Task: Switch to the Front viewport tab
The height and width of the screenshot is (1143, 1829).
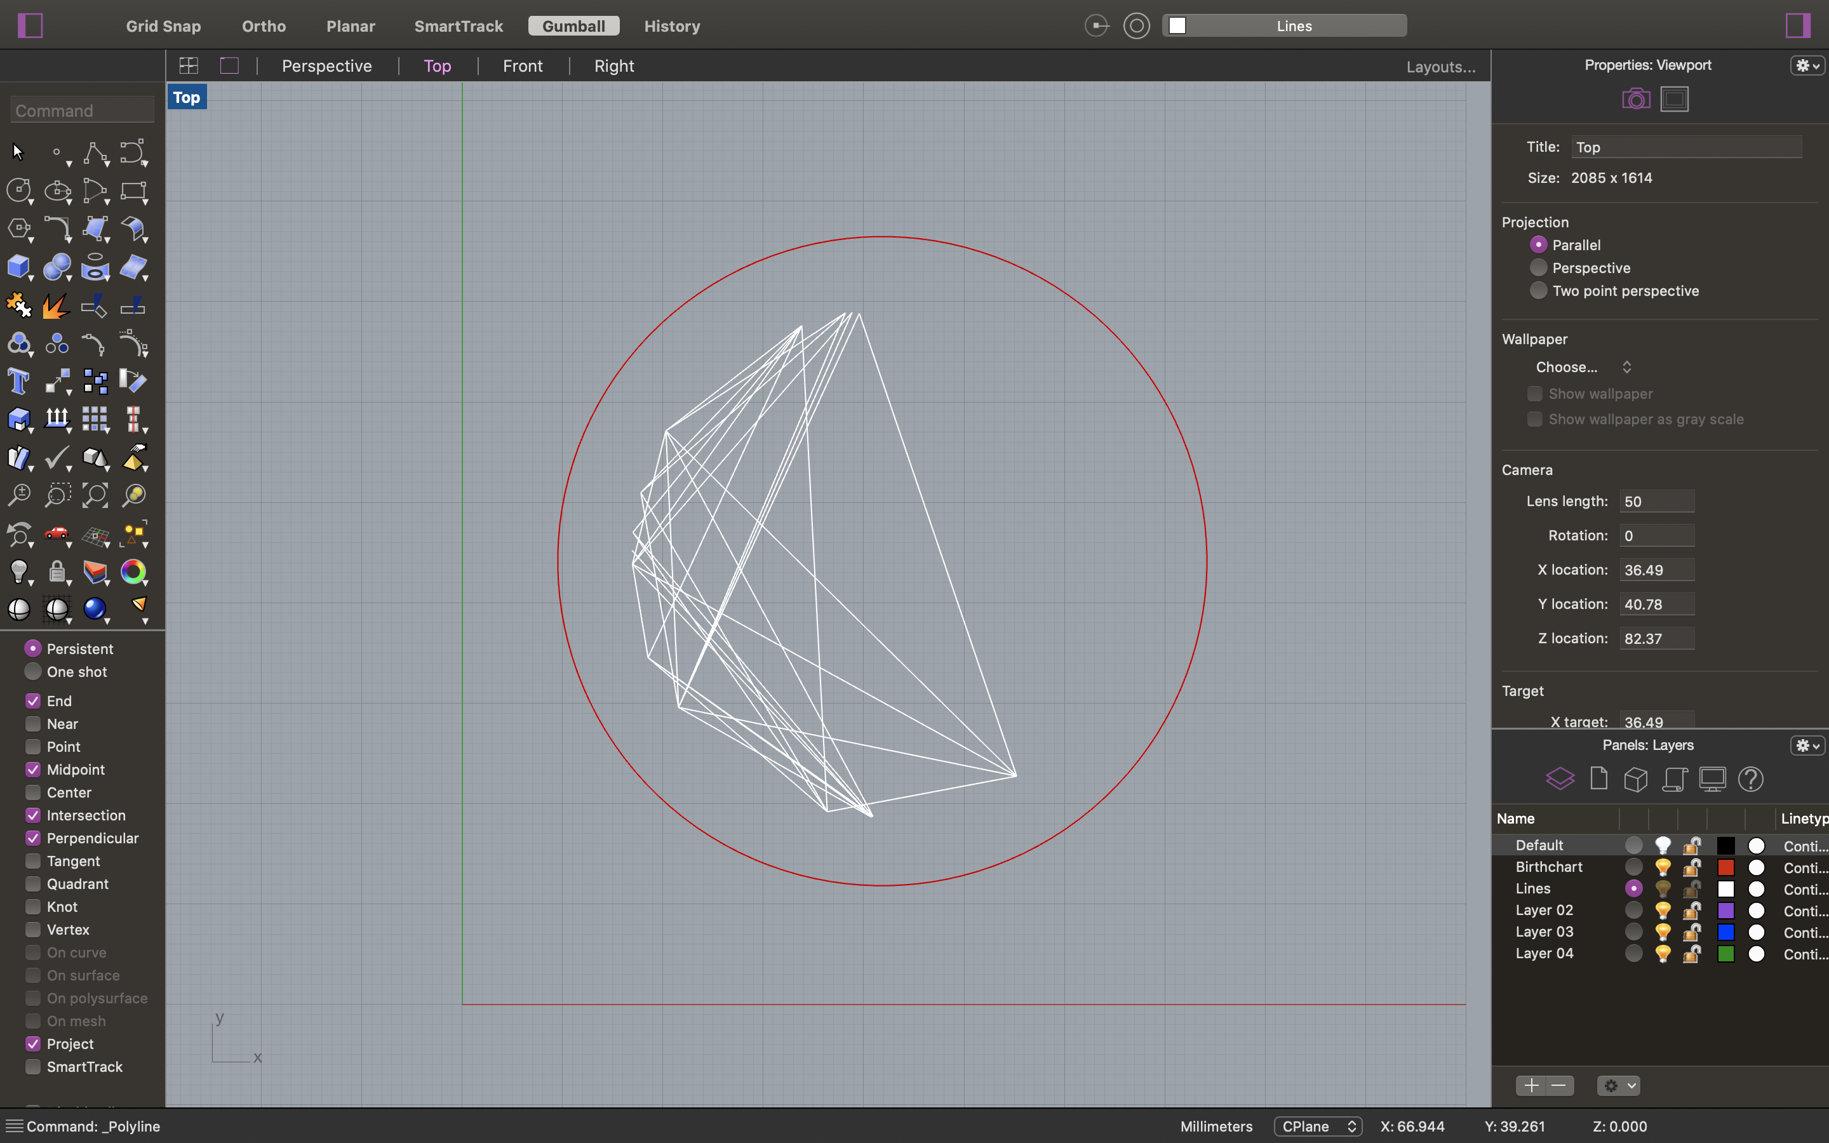Action: 522,66
